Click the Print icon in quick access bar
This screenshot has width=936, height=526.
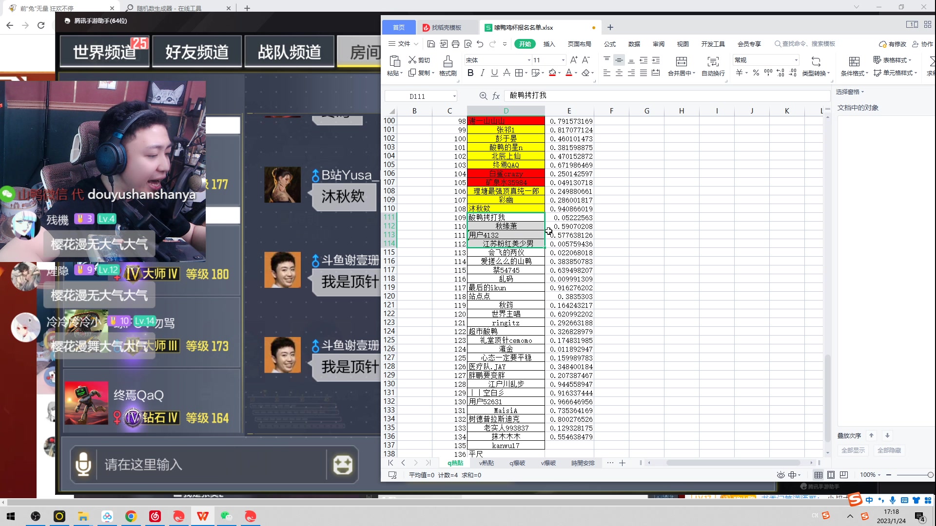coord(455,44)
